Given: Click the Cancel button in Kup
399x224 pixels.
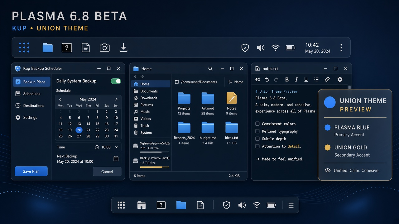Looking at the screenshot, I should (x=107, y=172).
